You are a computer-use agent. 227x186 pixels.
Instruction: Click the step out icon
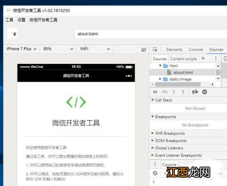point(183,92)
